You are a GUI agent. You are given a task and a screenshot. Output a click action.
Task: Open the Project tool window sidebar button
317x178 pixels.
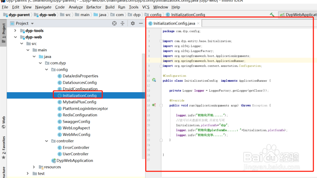pos(3,33)
